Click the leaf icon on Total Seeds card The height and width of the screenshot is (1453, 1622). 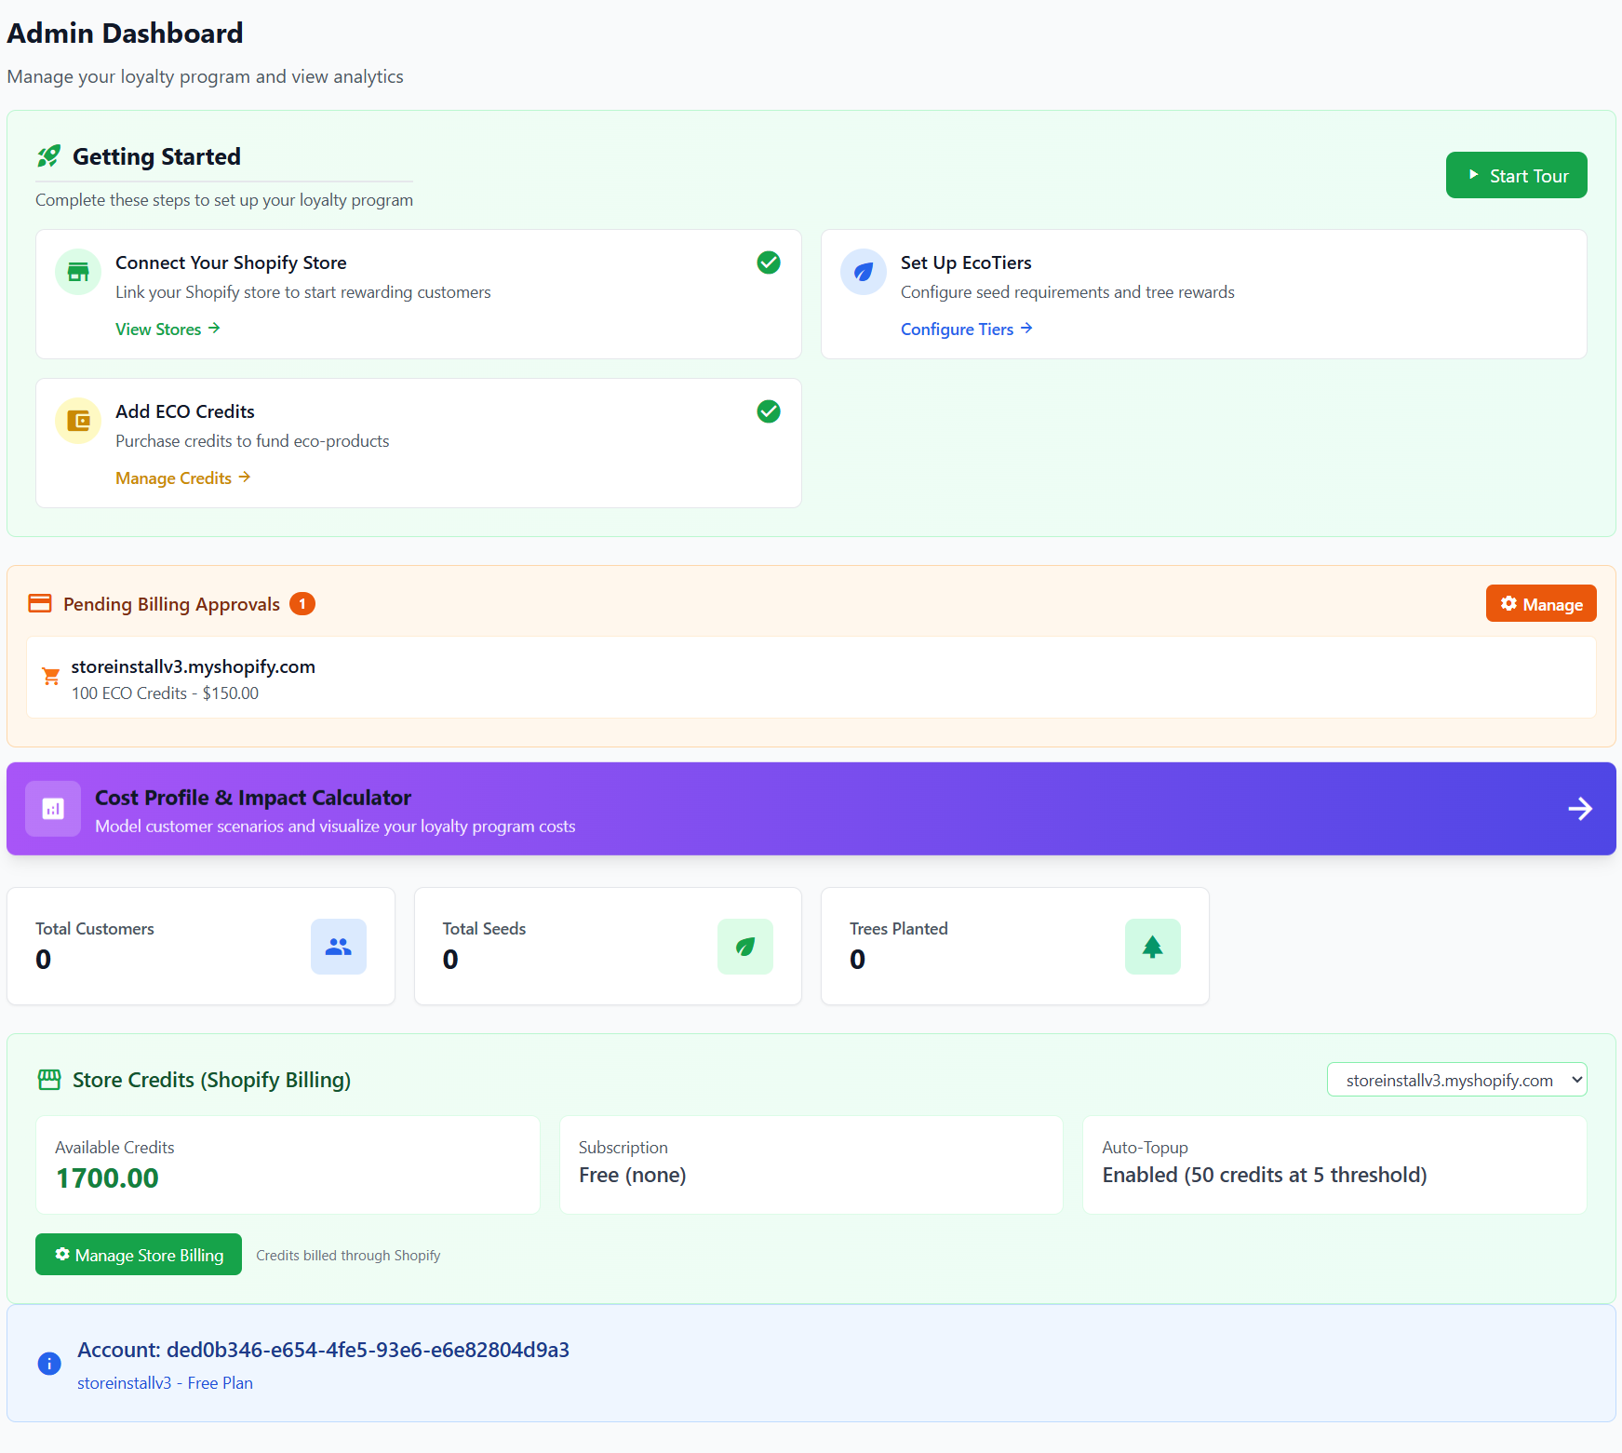pos(745,947)
